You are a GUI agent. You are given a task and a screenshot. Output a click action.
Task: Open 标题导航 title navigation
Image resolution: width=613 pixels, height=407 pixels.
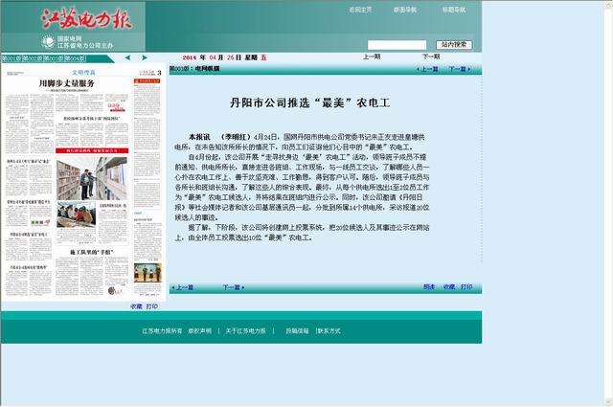coord(454,10)
